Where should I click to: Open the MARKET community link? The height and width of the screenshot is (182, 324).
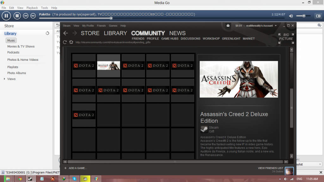pyautogui.click(x=248, y=39)
